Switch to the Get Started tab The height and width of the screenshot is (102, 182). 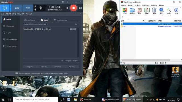click(30, 20)
